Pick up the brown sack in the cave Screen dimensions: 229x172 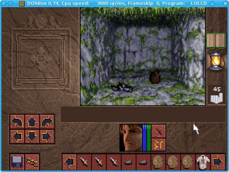pos(155,77)
